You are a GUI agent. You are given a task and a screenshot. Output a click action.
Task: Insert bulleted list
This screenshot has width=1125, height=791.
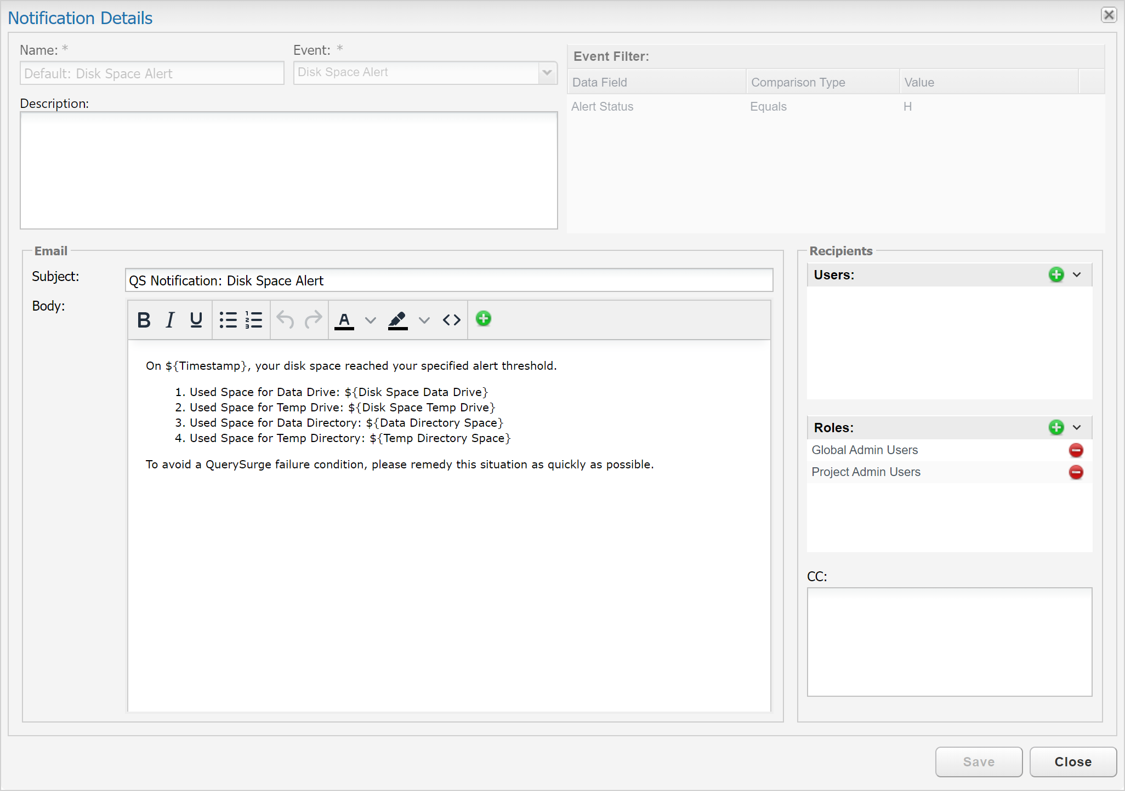click(x=228, y=320)
